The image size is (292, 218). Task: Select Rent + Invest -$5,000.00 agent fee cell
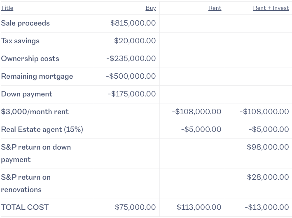point(269,129)
